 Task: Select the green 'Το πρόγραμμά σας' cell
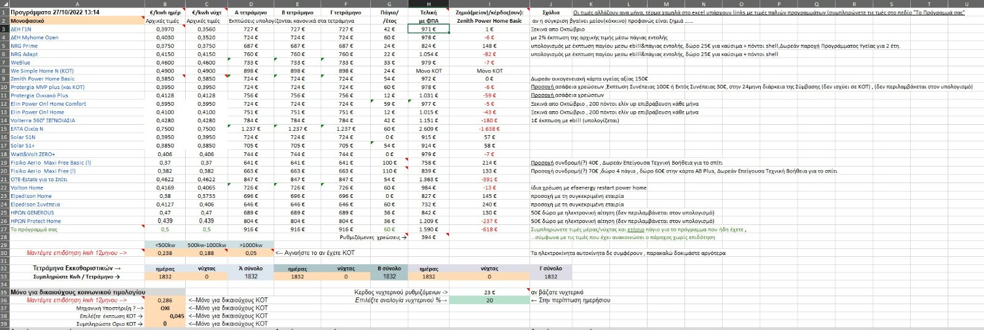(77, 229)
